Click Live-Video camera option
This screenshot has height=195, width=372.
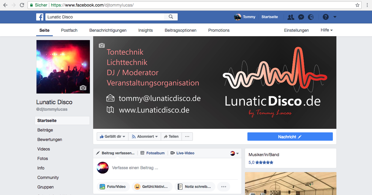point(182,153)
